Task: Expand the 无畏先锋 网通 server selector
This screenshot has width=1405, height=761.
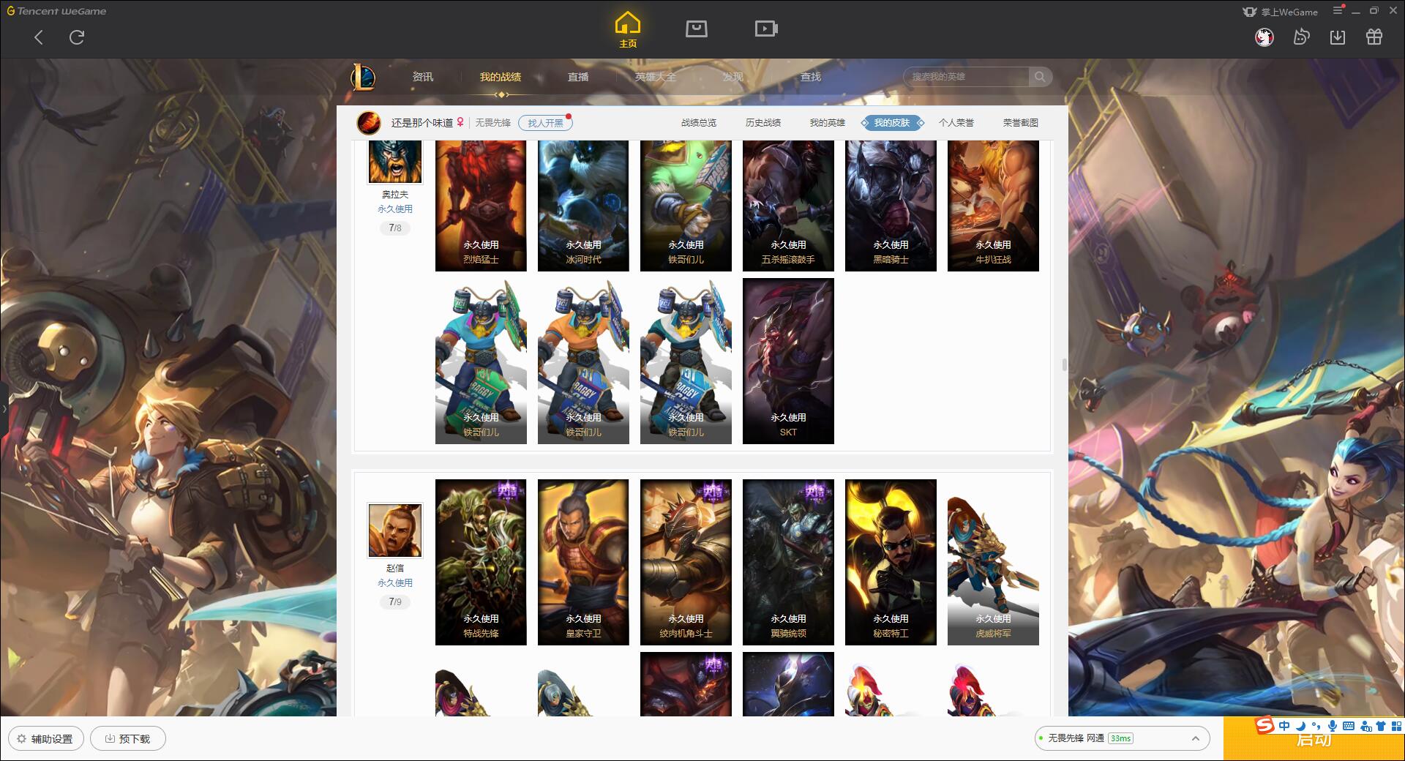Action: 1121,738
